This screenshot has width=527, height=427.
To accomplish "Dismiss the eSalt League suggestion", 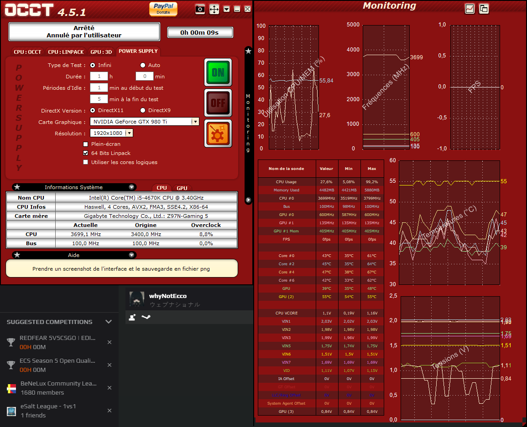I will pos(110,411).
